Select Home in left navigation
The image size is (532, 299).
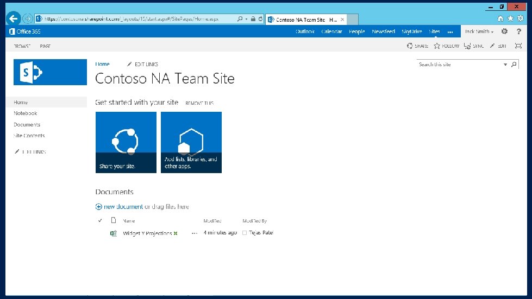(46, 102)
